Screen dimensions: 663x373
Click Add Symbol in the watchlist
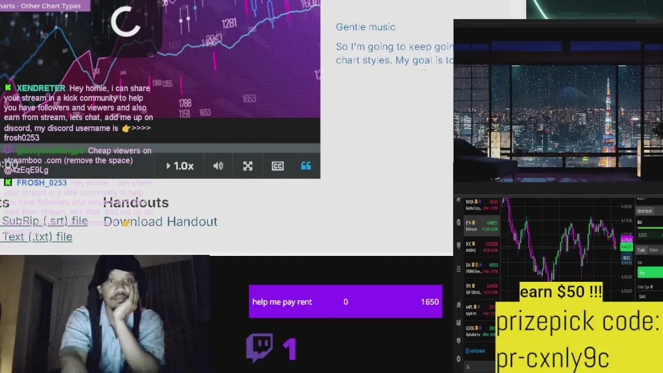click(x=475, y=351)
